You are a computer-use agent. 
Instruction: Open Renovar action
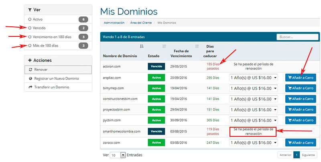pyautogui.click(x=58, y=70)
